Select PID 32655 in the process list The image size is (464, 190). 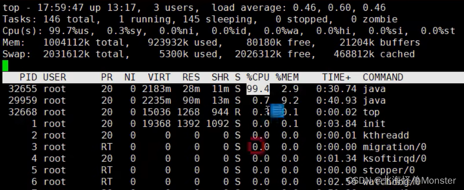tap(22, 89)
